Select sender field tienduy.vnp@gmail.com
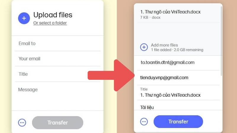Screen dimensions: 237x133 [x=178, y=78]
